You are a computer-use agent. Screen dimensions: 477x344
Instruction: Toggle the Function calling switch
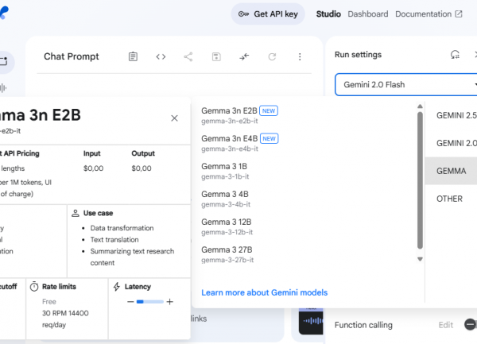[x=471, y=324]
